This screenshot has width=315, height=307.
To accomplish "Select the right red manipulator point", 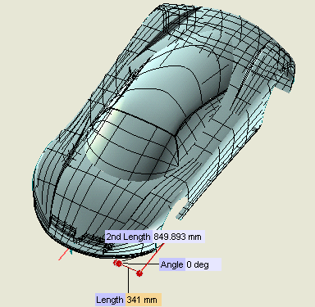I will (139, 273).
